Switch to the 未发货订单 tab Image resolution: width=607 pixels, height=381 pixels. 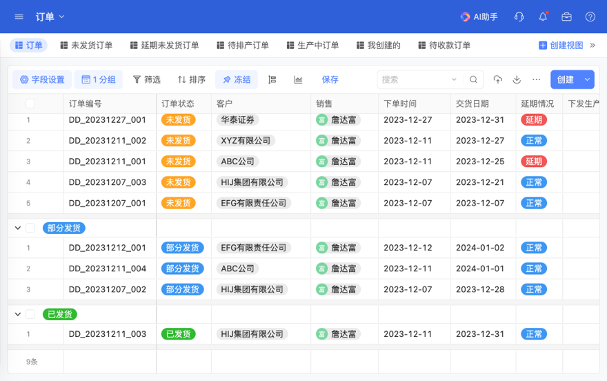tap(86, 46)
